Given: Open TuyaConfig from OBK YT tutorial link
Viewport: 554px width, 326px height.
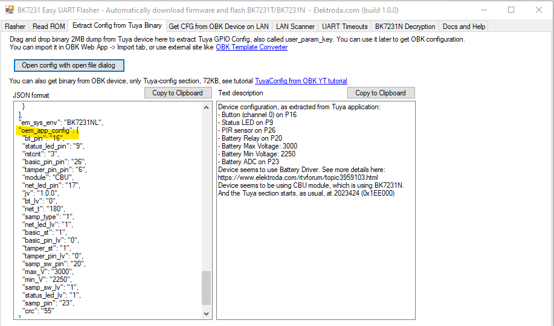Looking at the screenshot, I should point(301,81).
